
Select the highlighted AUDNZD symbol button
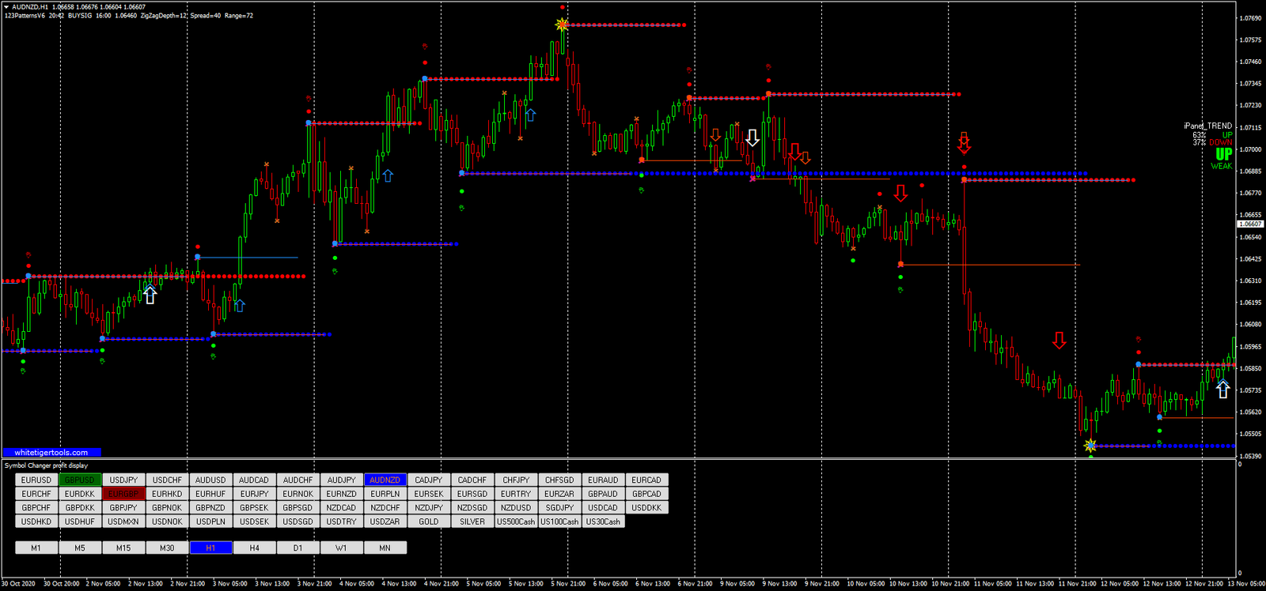[385, 480]
